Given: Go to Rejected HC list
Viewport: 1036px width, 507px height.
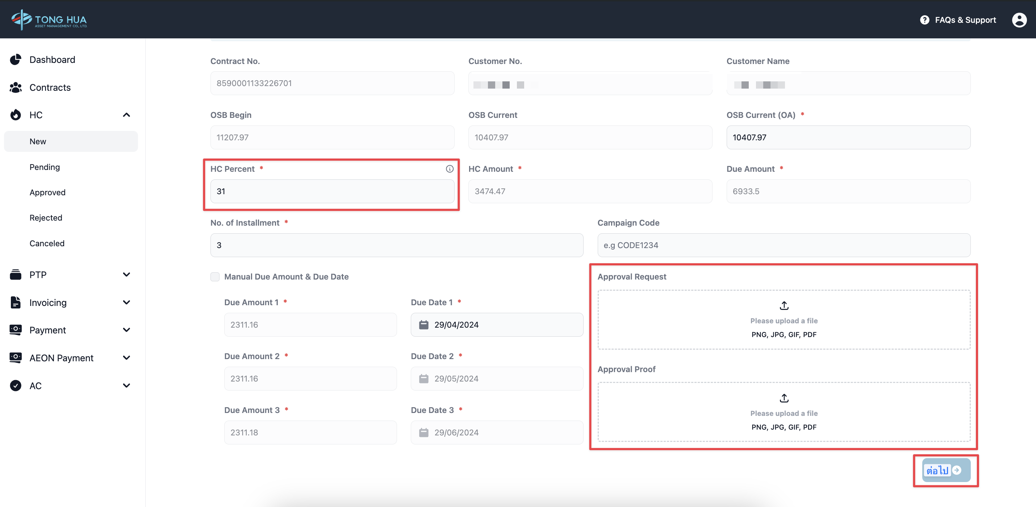Looking at the screenshot, I should click(x=46, y=218).
